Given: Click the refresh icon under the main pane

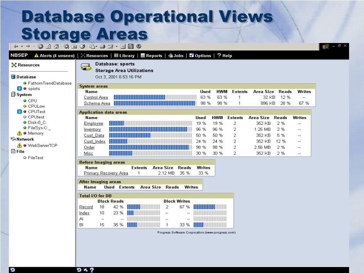Looking at the screenshot, I should click(x=79, y=270).
